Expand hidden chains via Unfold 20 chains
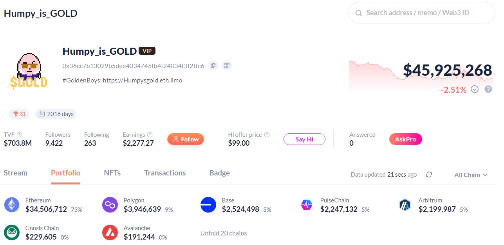 coord(223,233)
